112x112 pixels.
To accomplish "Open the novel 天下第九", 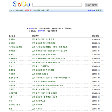I will pyautogui.click(x=12, y=82).
